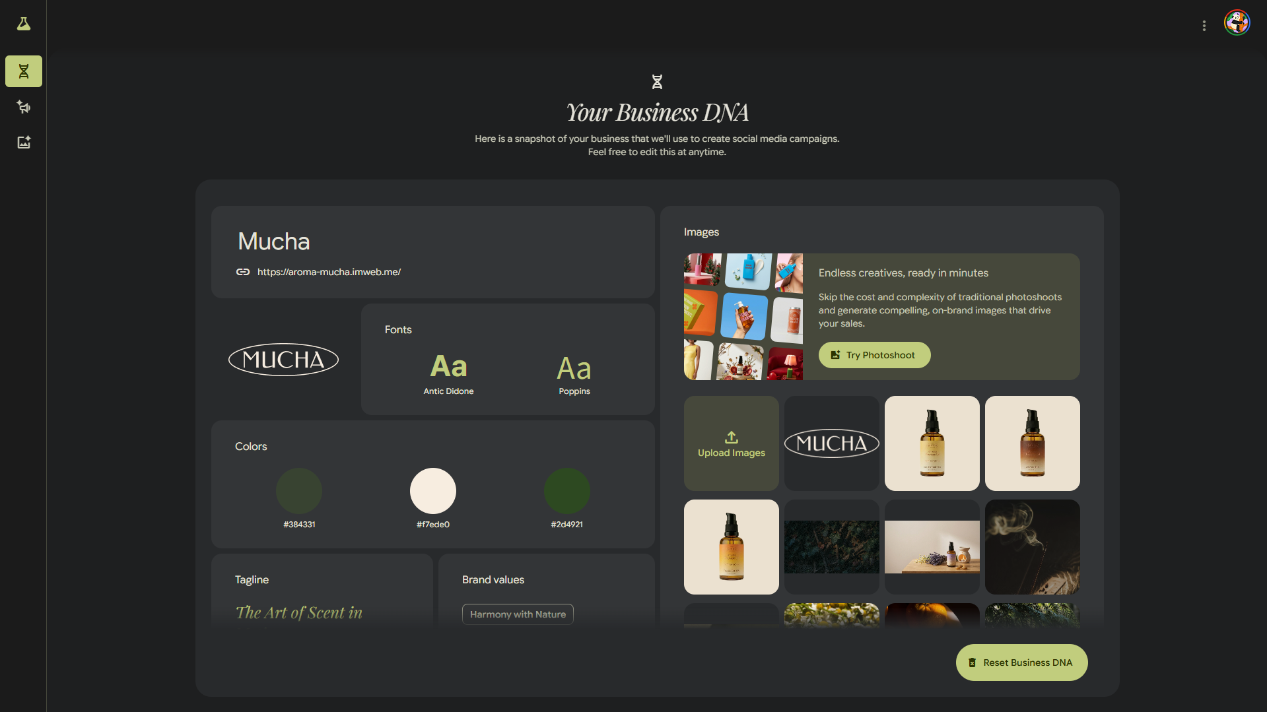Click the 'Endless creatives, ready in minutes' heading

[903, 273]
